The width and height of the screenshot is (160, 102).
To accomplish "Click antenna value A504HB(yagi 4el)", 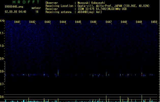I will 90,12.
